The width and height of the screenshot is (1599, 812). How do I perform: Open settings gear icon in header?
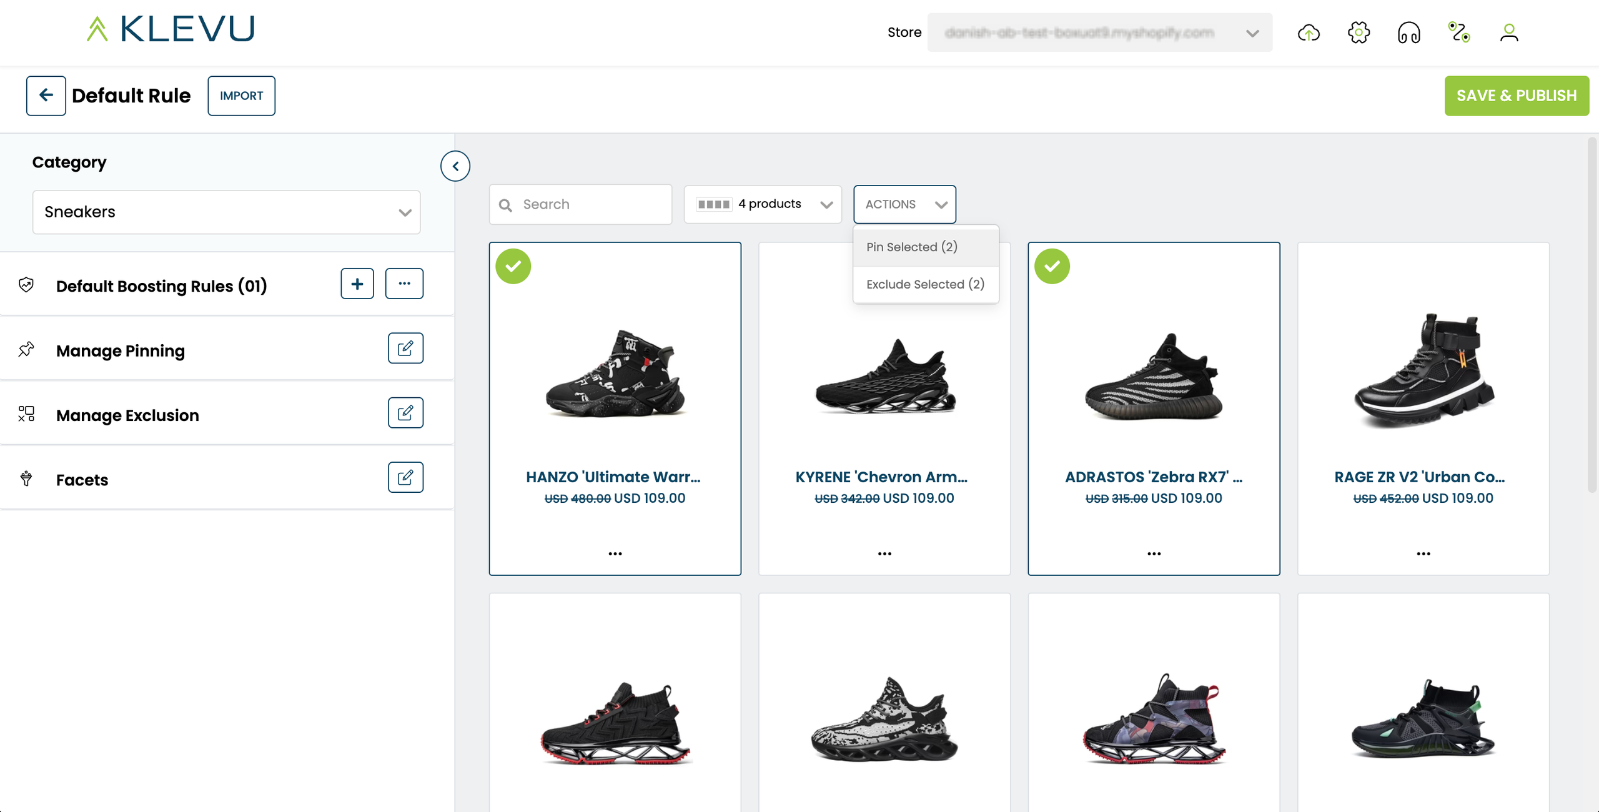[x=1359, y=32]
